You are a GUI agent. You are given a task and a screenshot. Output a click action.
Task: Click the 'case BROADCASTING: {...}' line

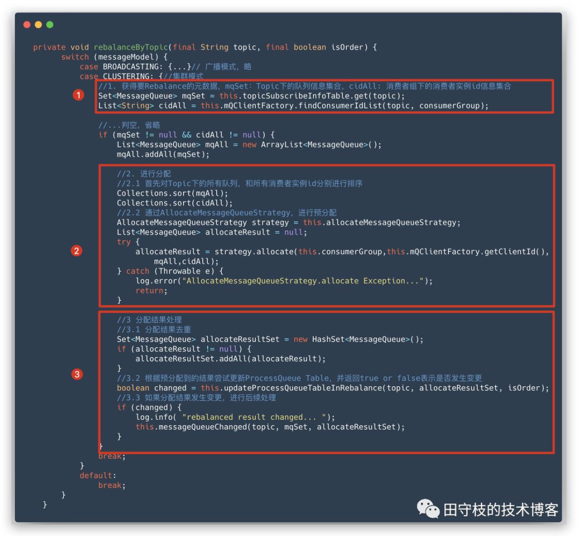point(165,67)
